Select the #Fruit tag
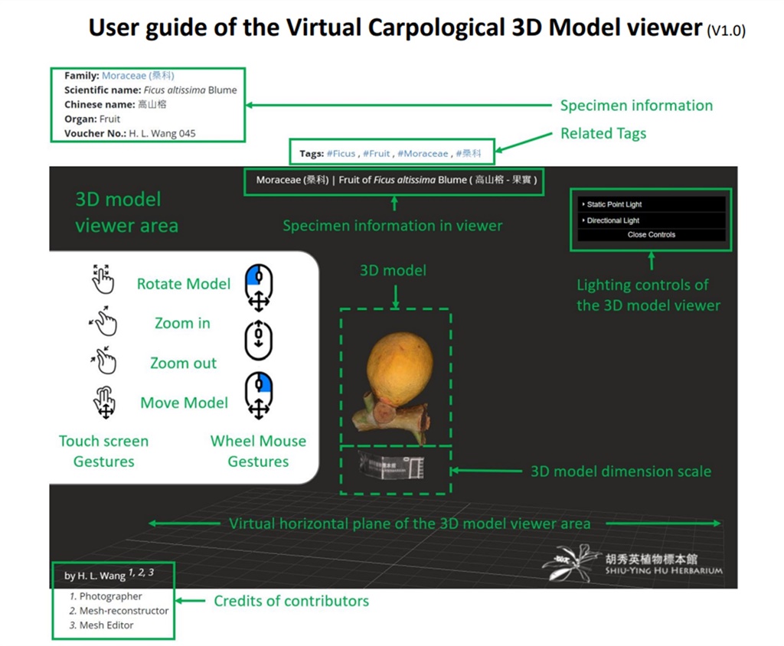Image resolution: width=784 pixels, height=646 pixels. 377,153
